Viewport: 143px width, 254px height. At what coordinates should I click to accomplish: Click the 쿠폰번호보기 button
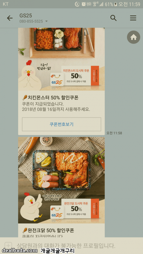pyautogui.click(x=61, y=124)
